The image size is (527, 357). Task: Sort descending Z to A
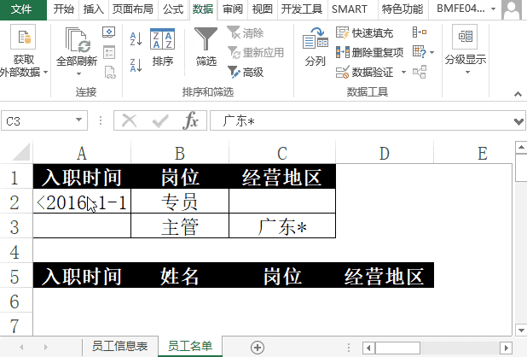pyautogui.click(x=136, y=65)
